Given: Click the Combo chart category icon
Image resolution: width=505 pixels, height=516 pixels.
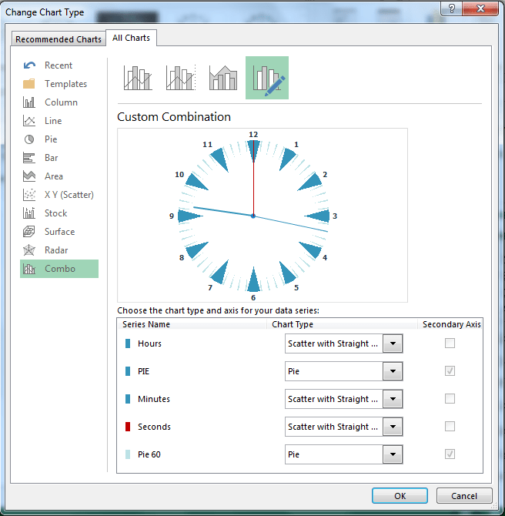Looking at the screenshot, I should point(29,269).
